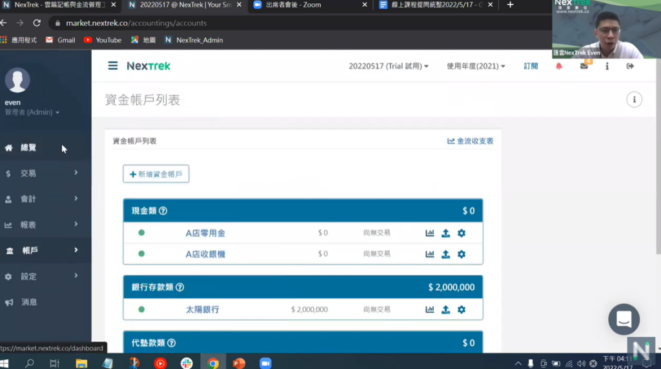Open chart for A店收銀機
Viewport: 661px width, 369px height.
429,254
